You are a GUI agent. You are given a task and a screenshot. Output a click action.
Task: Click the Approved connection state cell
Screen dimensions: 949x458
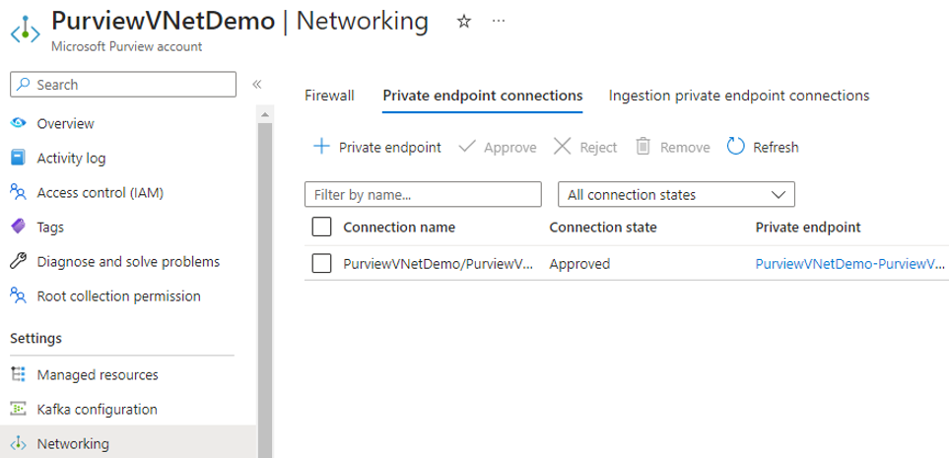point(579,264)
